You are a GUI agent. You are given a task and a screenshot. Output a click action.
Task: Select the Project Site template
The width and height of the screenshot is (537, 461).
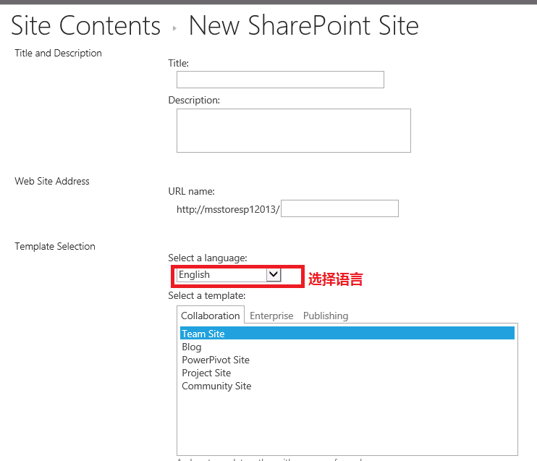pyautogui.click(x=206, y=373)
